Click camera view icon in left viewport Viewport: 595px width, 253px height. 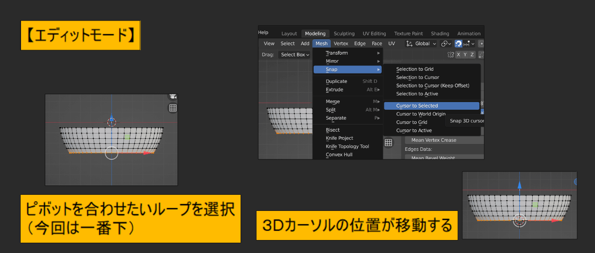(x=173, y=96)
